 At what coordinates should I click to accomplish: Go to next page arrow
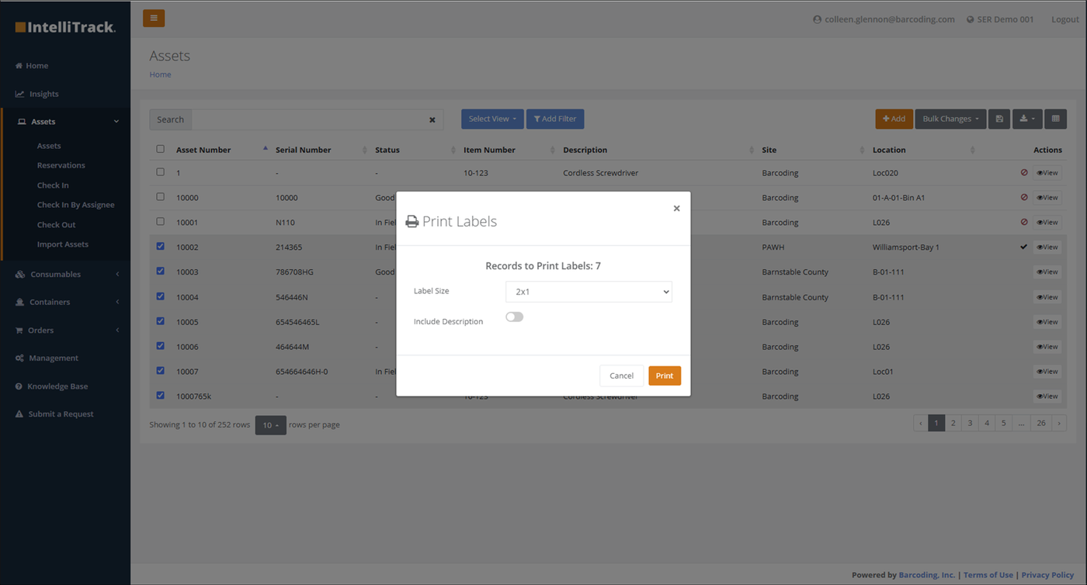click(x=1059, y=423)
